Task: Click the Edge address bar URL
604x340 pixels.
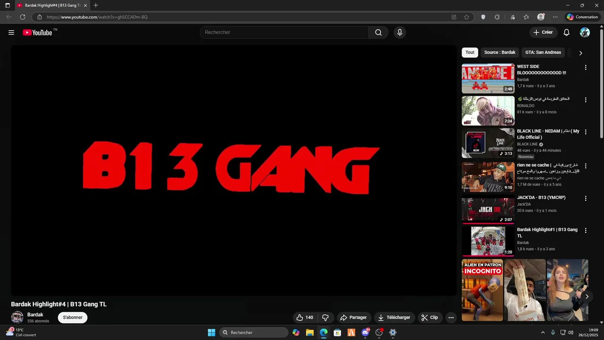Action: (x=97, y=17)
